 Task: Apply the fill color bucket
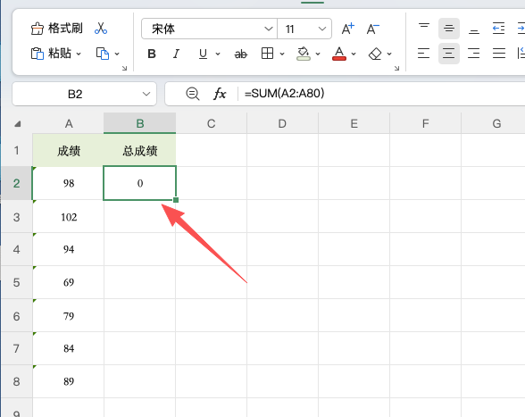click(304, 54)
